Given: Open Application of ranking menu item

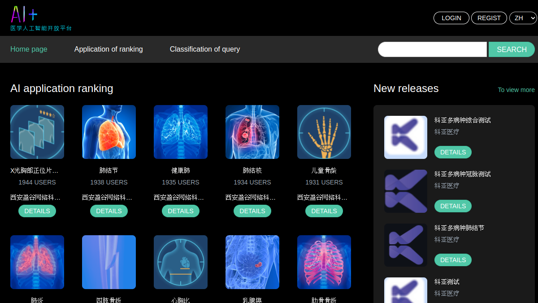Looking at the screenshot, I should coord(108,49).
